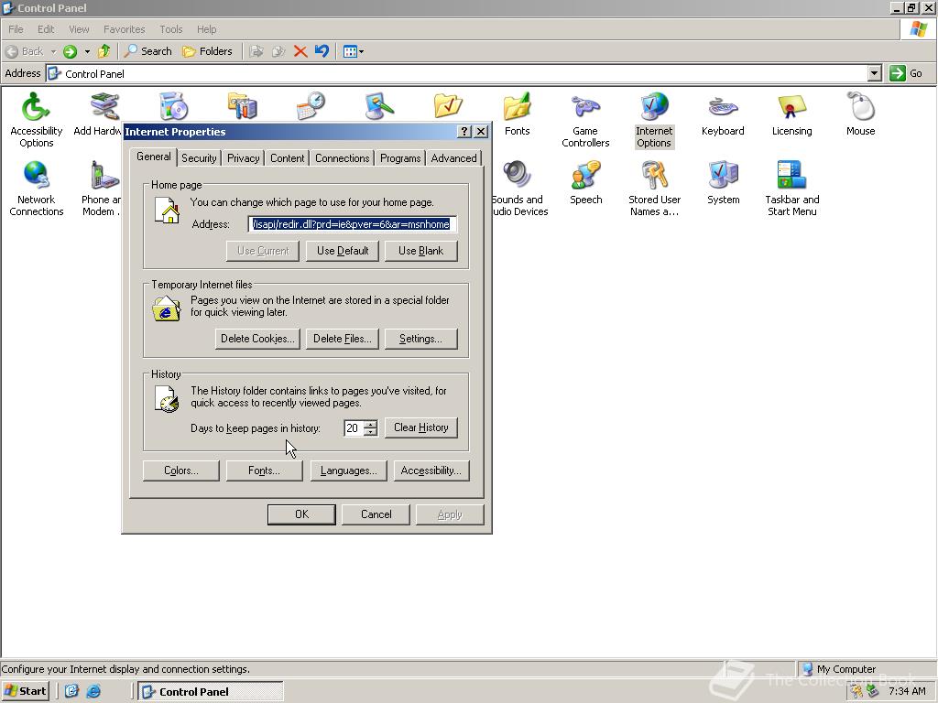The image size is (938, 703).
Task: Click the Undo toolbar icon
Action: (x=322, y=51)
